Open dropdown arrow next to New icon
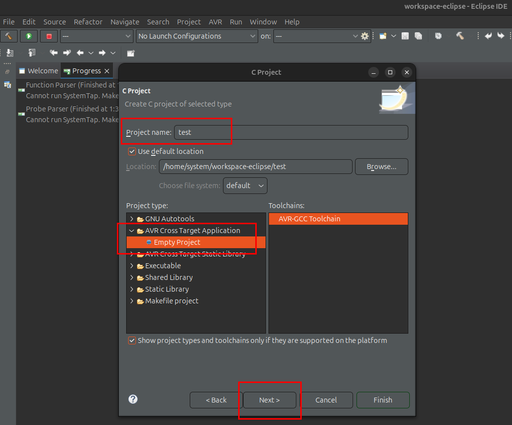 [x=394, y=36]
